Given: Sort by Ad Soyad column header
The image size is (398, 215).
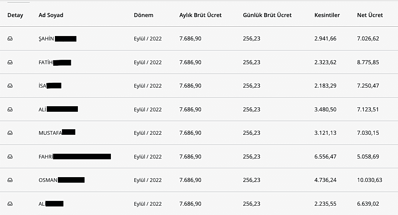Looking at the screenshot, I should point(51,15).
